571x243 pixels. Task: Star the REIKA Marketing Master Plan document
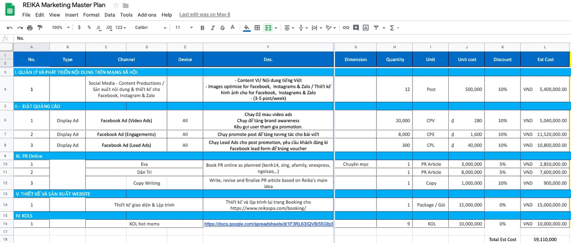(x=116, y=5)
